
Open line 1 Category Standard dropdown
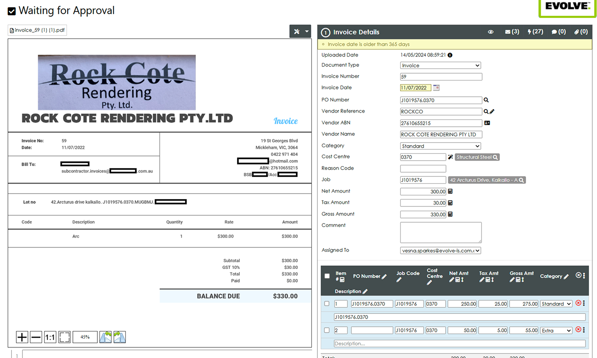coord(556,304)
